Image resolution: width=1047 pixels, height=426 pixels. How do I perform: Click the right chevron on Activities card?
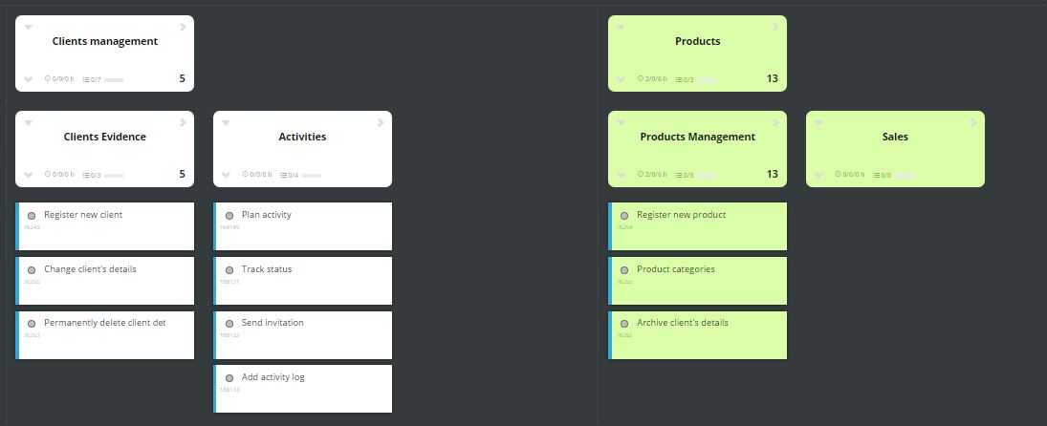[x=381, y=122]
